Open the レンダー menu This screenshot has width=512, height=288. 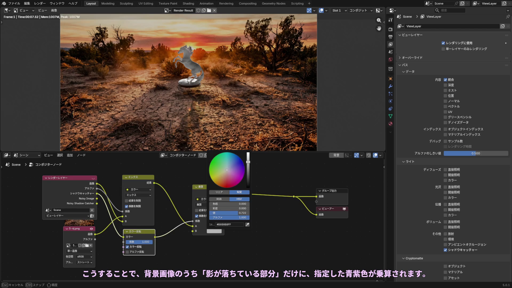tap(40, 3)
